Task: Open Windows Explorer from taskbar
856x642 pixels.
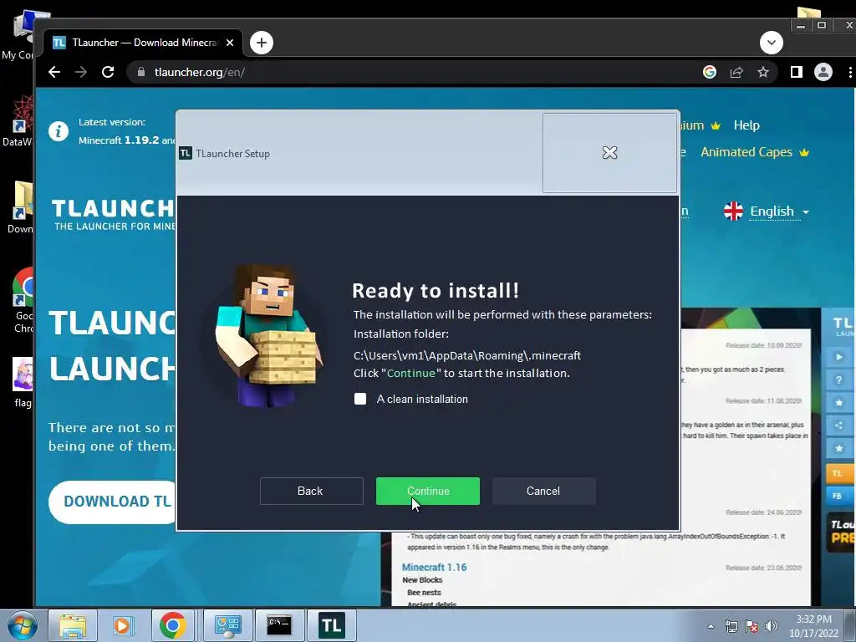Action: (73, 625)
